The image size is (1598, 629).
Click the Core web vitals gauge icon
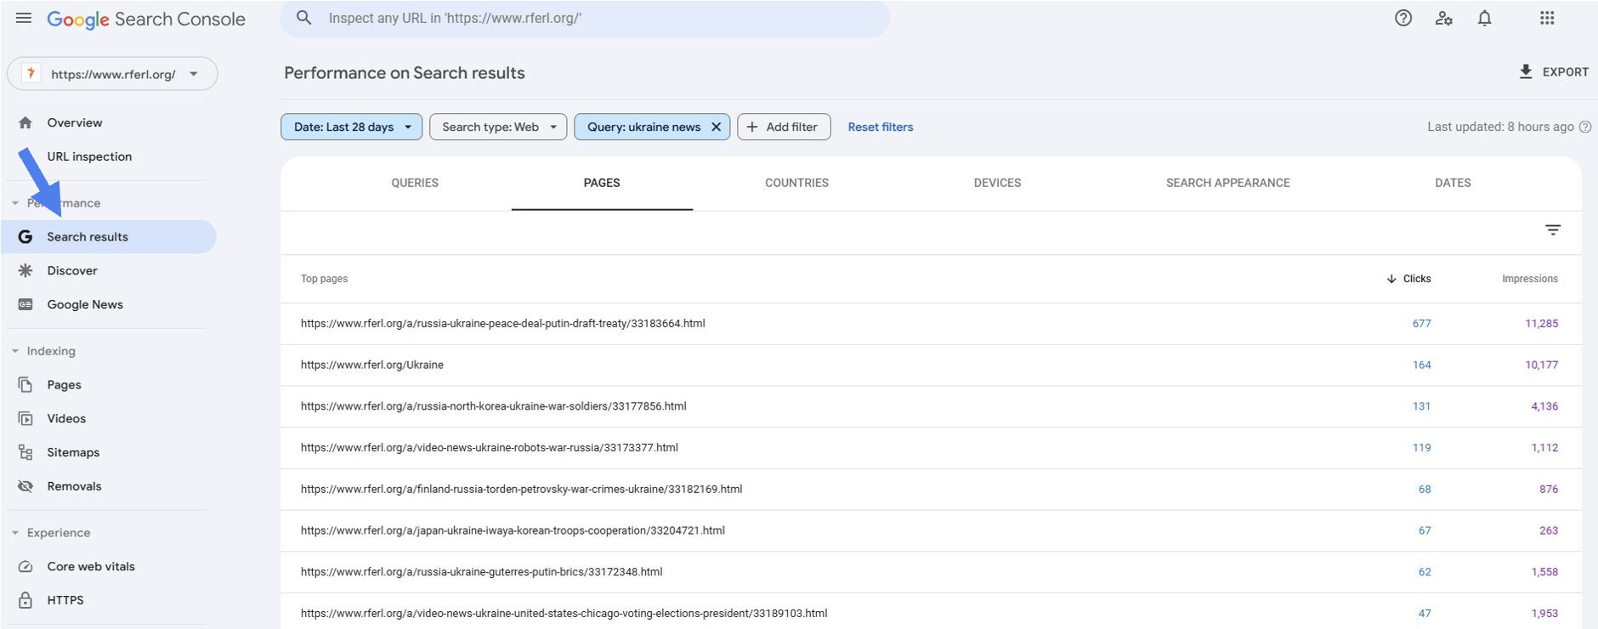(x=25, y=566)
